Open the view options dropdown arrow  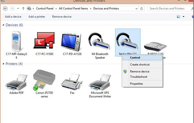click(x=183, y=16)
